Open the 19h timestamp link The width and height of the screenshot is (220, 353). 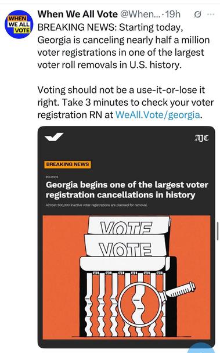[173, 14]
